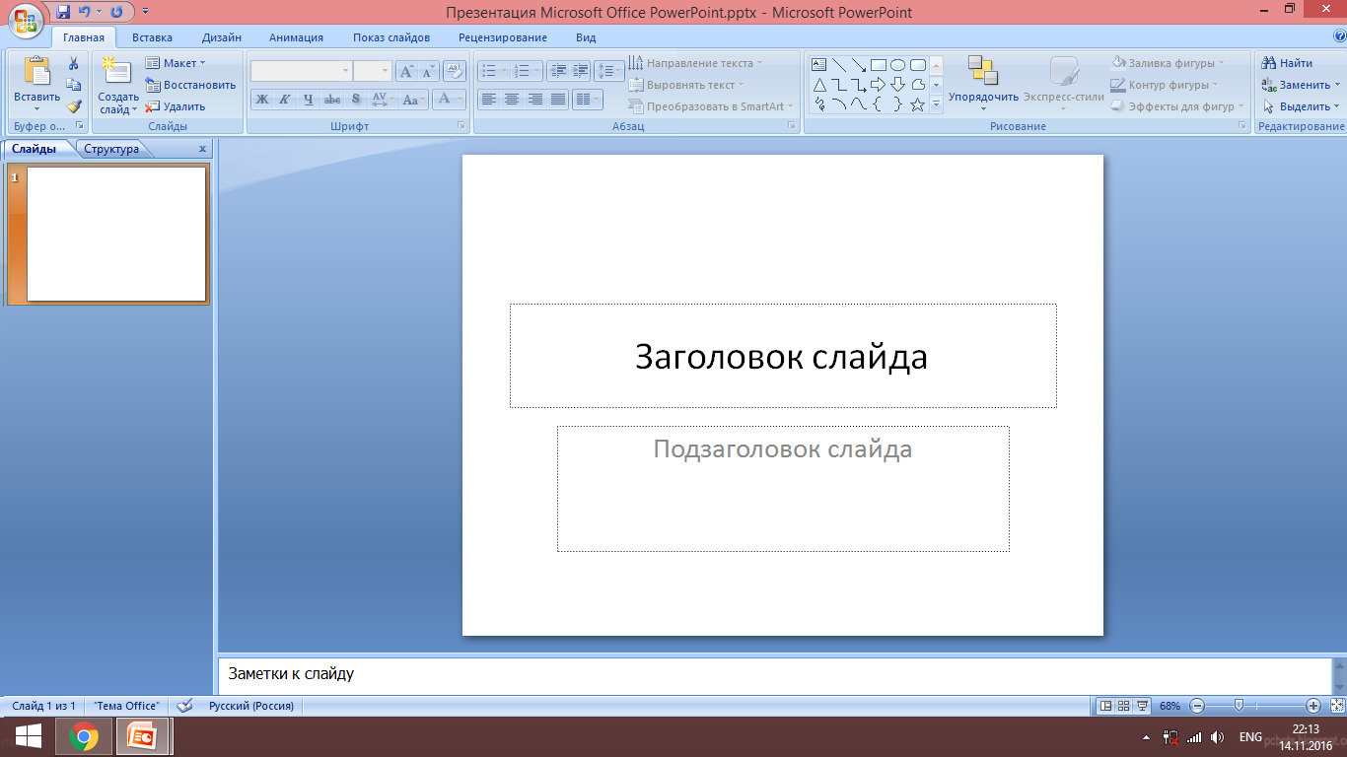The height and width of the screenshot is (757, 1347).
Task: Select the Oval shape in gallery
Action: [x=897, y=65]
